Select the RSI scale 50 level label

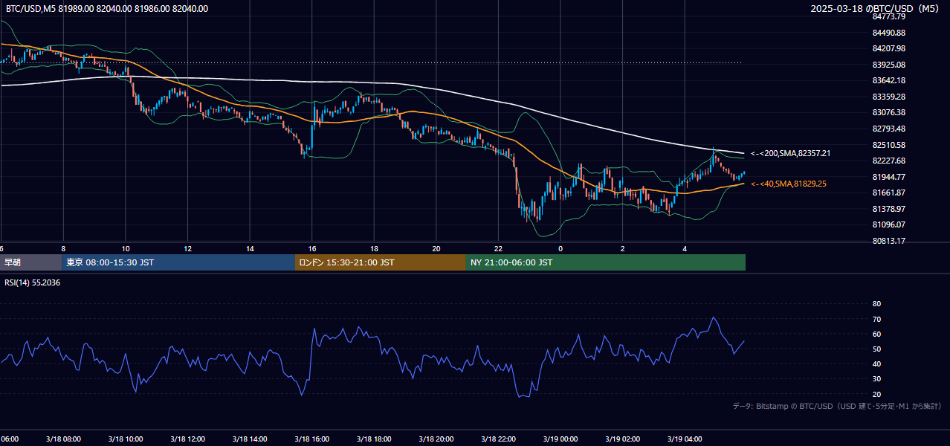pos(876,349)
